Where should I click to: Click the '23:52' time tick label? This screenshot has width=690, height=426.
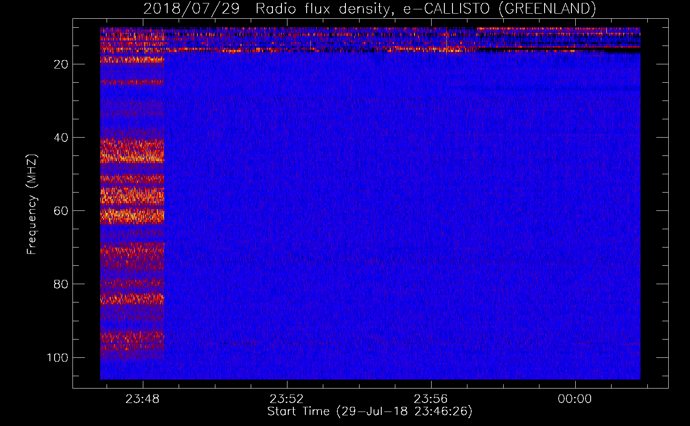[287, 399]
